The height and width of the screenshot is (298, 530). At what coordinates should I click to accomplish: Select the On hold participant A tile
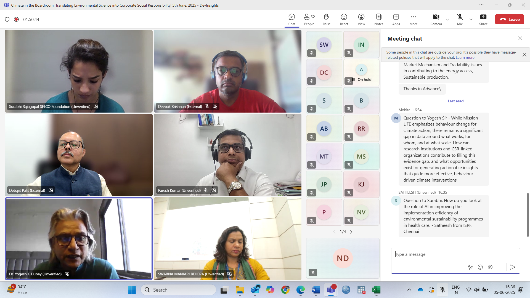(361, 73)
